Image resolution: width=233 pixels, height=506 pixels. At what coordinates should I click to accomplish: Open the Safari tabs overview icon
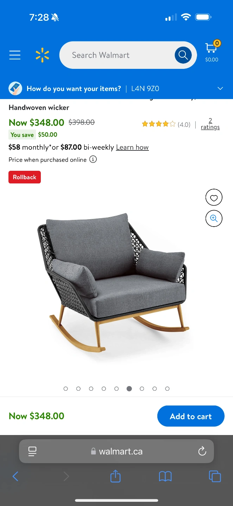[x=215, y=476]
